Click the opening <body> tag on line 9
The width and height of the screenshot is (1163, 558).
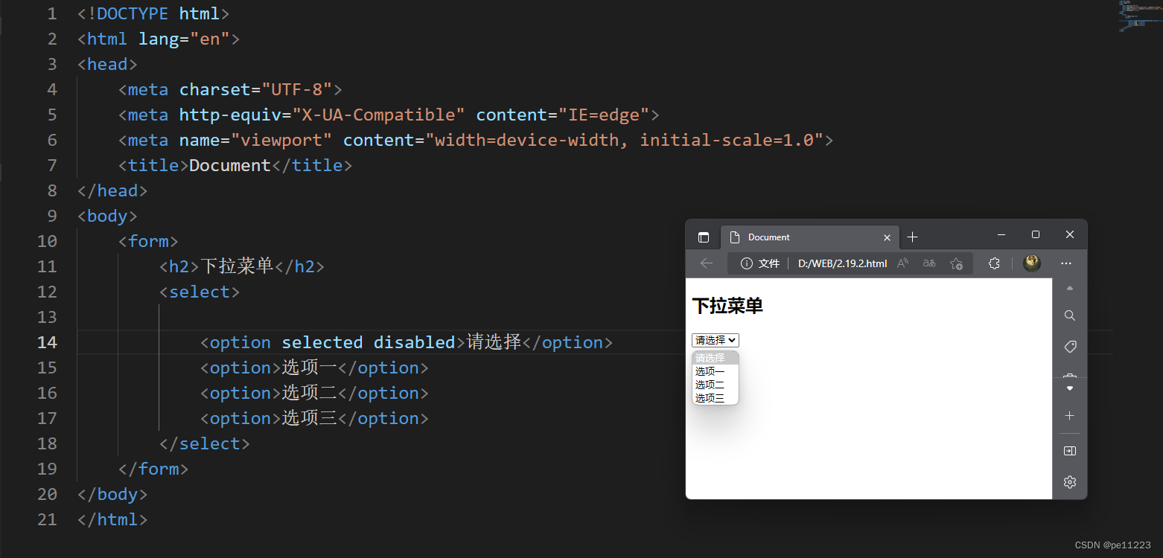pyautogui.click(x=107, y=216)
